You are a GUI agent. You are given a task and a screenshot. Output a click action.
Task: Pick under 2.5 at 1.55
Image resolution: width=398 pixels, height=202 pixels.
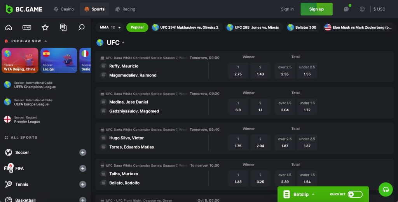(307, 71)
